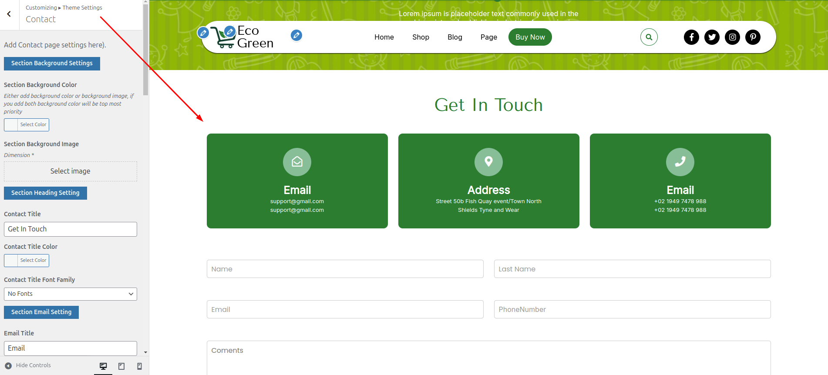Switch to tablet preview mode
Image resolution: width=828 pixels, height=375 pixels.
point(121,366)
